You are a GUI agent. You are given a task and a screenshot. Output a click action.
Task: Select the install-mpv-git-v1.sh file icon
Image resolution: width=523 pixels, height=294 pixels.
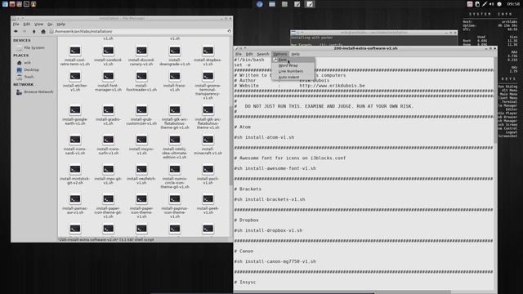tap(108, 169)
